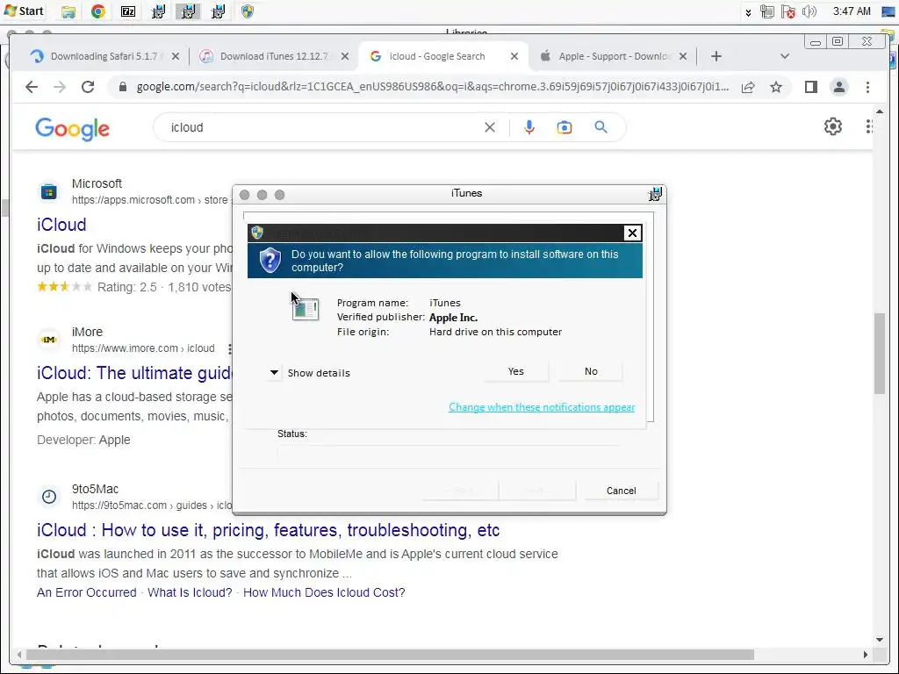Open An Error Occurred sitelink
This screenshot has height=674, width=899.
click(87, 592)
